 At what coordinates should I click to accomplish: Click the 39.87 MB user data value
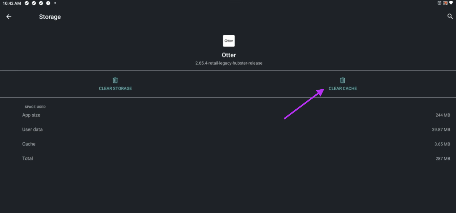pyautogui.click(x=441, y=130)
